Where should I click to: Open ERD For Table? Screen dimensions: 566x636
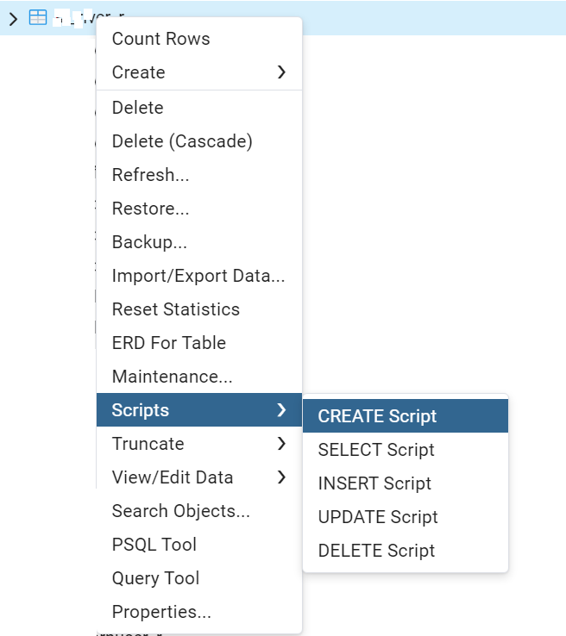pos(199,344)
